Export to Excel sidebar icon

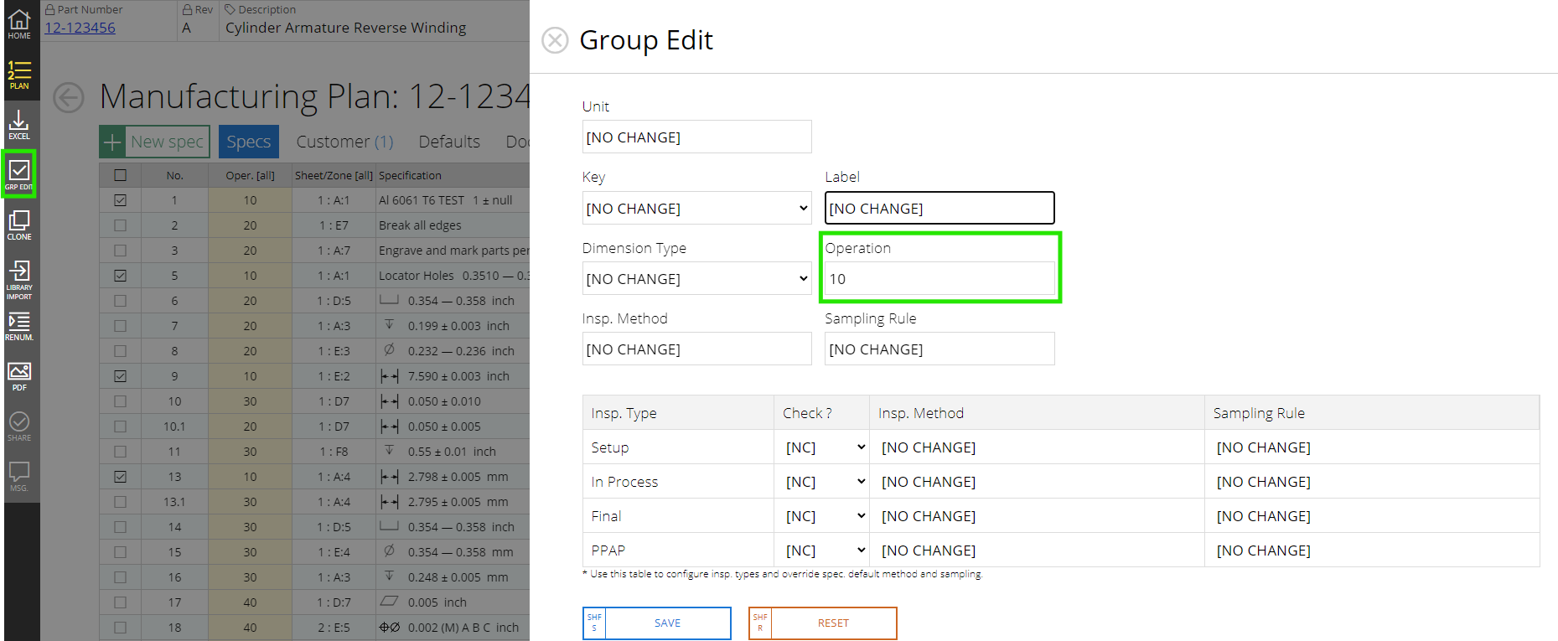pos(19,125)
